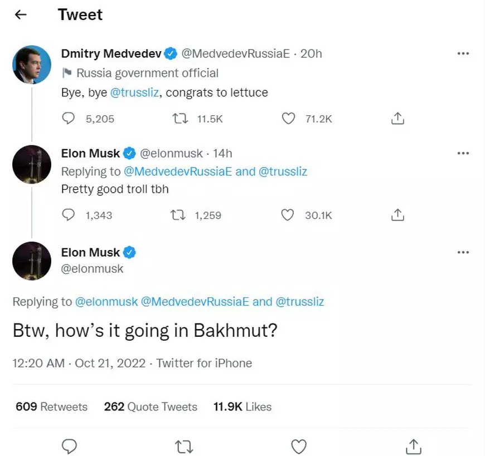This screenshot has height=456, width=485.
Task: View the 609 Retweets list
Action: [x=51, y=406]
